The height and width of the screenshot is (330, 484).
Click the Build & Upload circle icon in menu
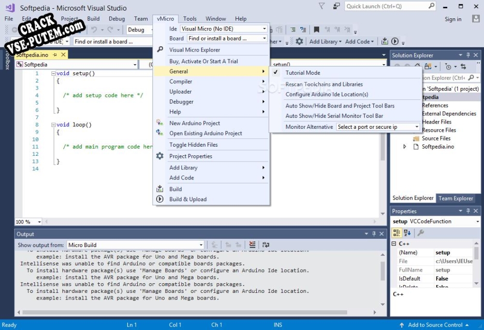point(160,199)
